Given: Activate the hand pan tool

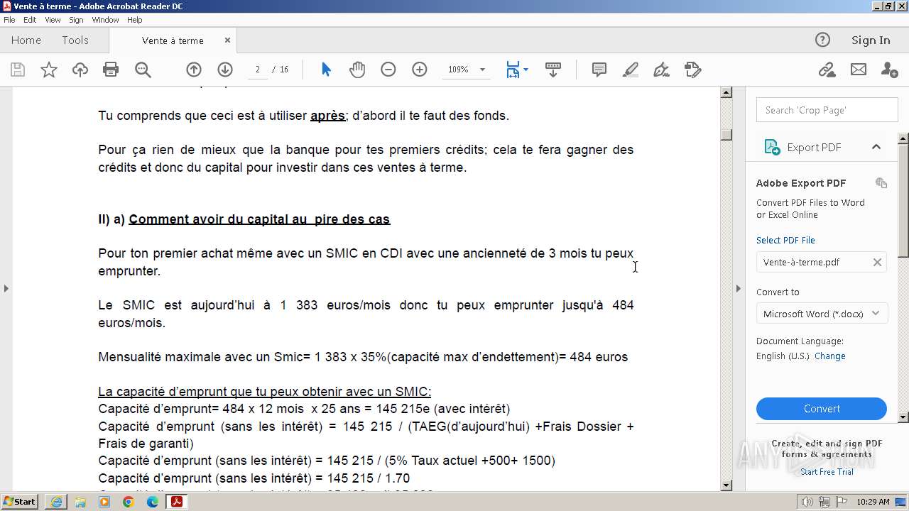Looking at the screenshot, I should tap(357, 70).
